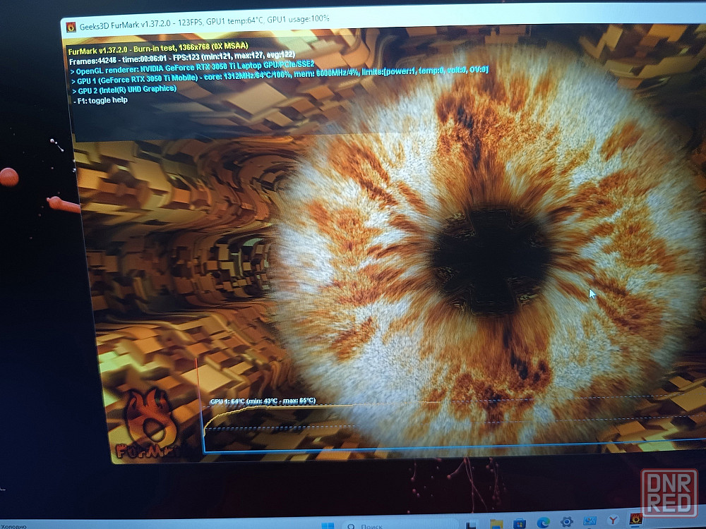The width and height of the screenshot is (706, 529).
Task: Switch to FurMark via its taskbar icon
Action: coord(636,519)
